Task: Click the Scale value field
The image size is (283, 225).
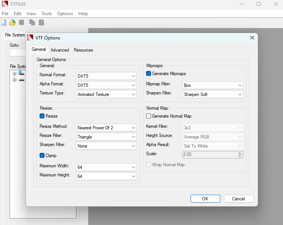Action: [210, 155]
